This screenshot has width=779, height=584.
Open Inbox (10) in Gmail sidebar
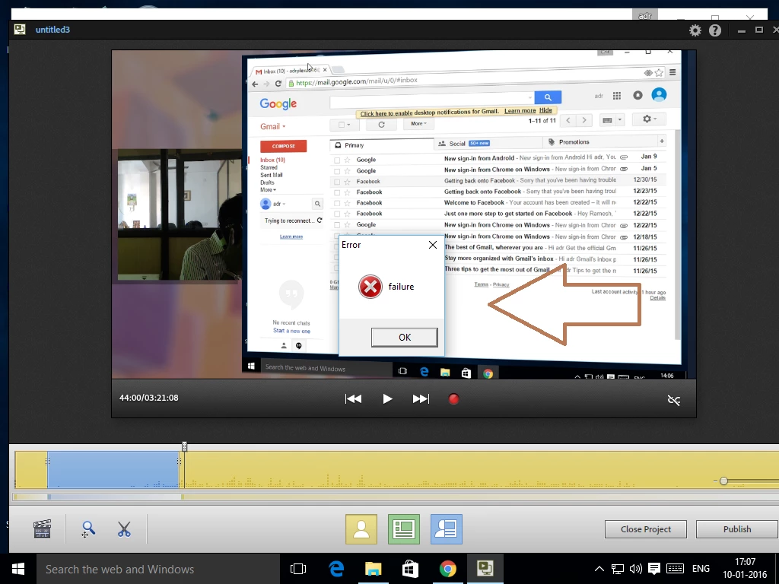pyautogui.click(x=272, y=160)
